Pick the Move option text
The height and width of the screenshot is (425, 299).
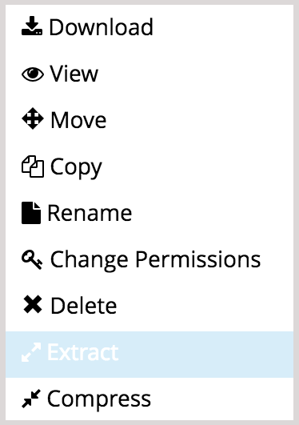[x=78, y=120]
